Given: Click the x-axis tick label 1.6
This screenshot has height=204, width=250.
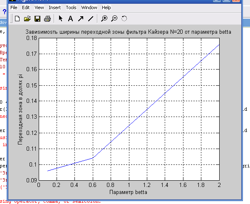Looking at the screenshot, I should [x=183, y=185].
